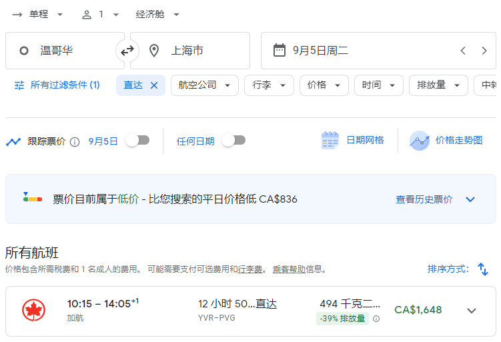Click the next date arrow
This screenshot has width=501, height=342.
click(x=484, y=51)
